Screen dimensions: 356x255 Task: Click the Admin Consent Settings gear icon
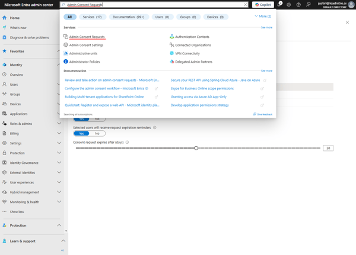pos(66,45)
